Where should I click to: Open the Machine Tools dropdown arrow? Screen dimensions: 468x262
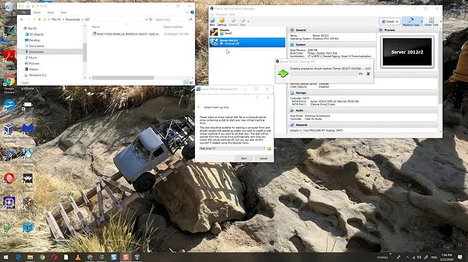point(422,21)
